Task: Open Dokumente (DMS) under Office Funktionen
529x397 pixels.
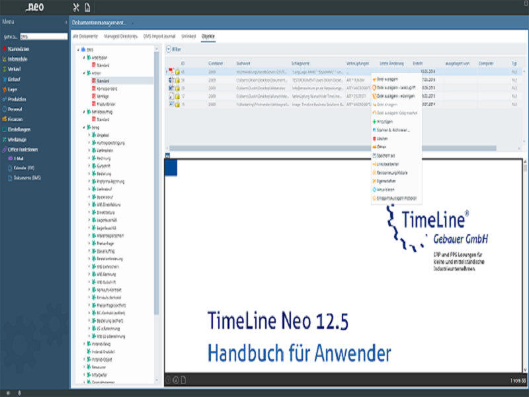Action: coord(28,178)
